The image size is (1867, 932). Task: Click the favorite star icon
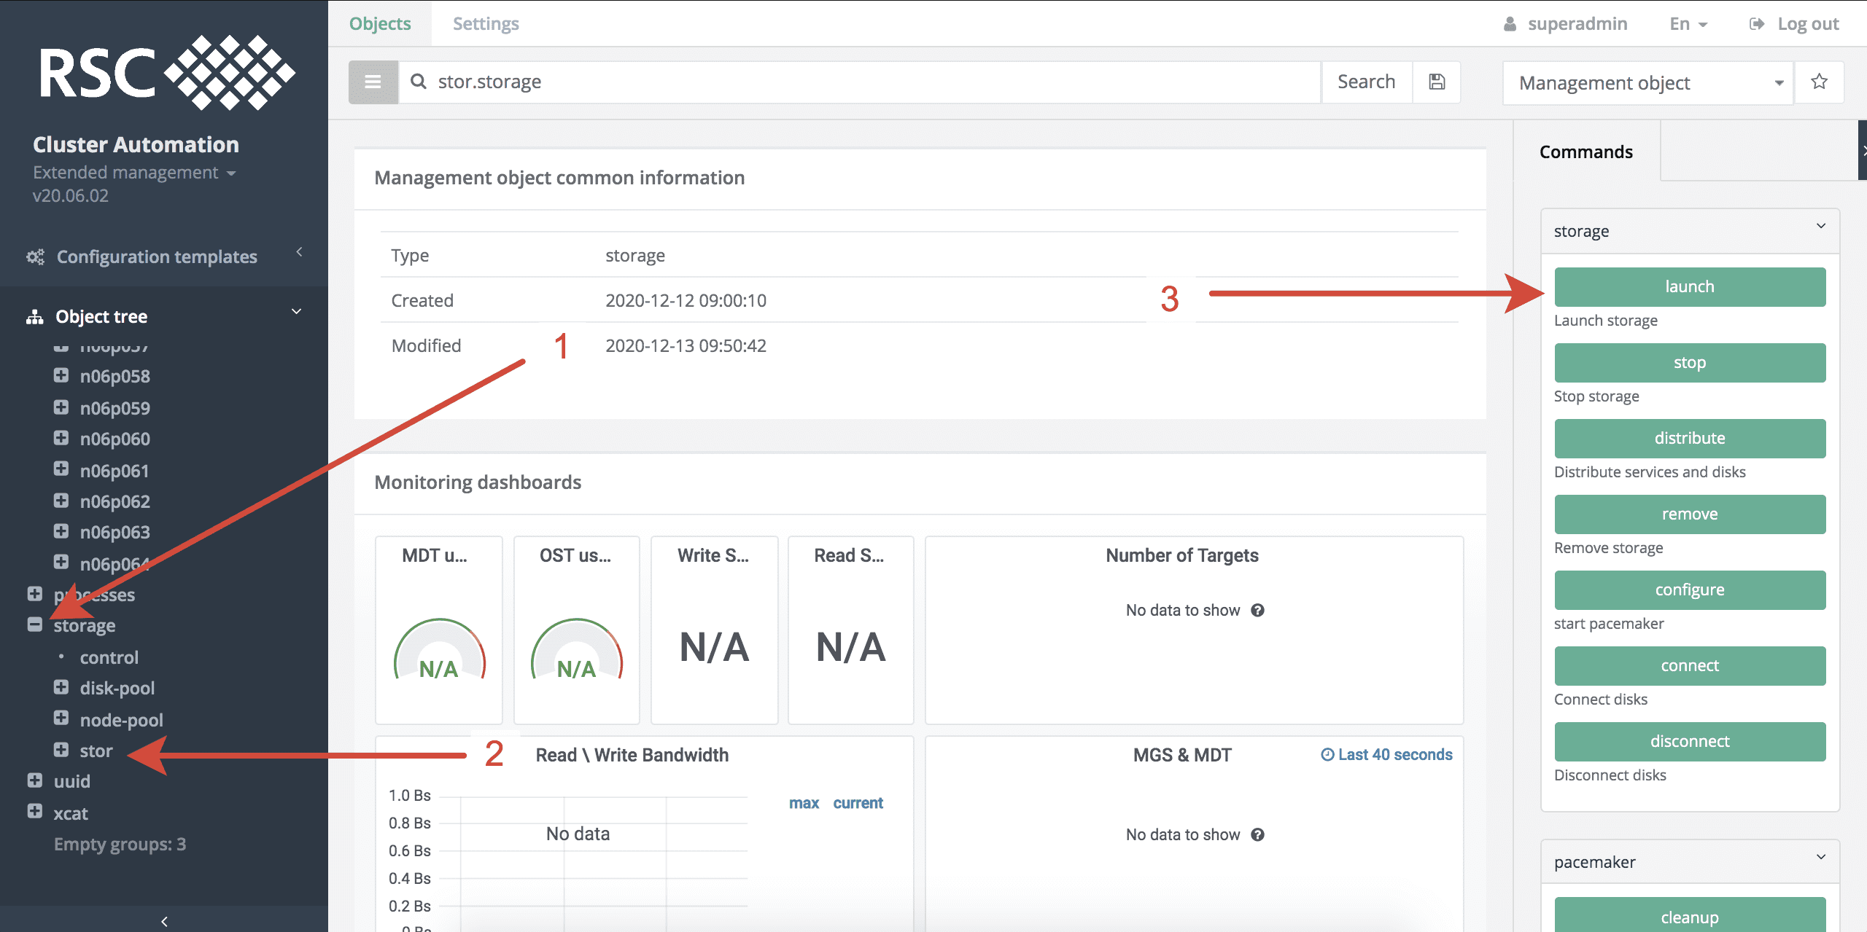pos(1819,82)
